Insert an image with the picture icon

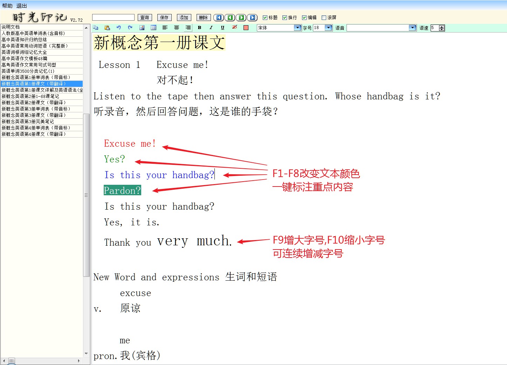coord(142,28)
